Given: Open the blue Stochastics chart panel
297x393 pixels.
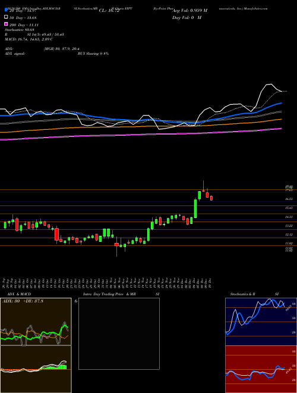Looking at the screenshot, I should [x=261, y=322].
